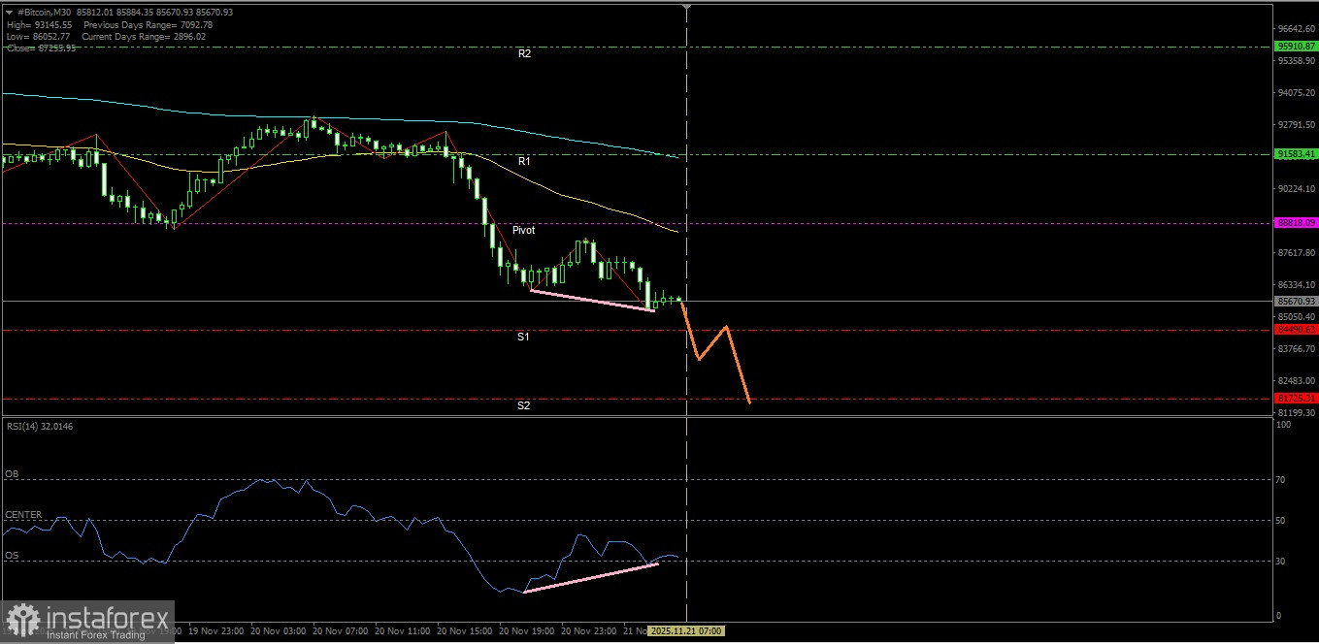Select the Pivot label on the chart
Viewport: 1319px width, 644px height.
click(524, 230)
